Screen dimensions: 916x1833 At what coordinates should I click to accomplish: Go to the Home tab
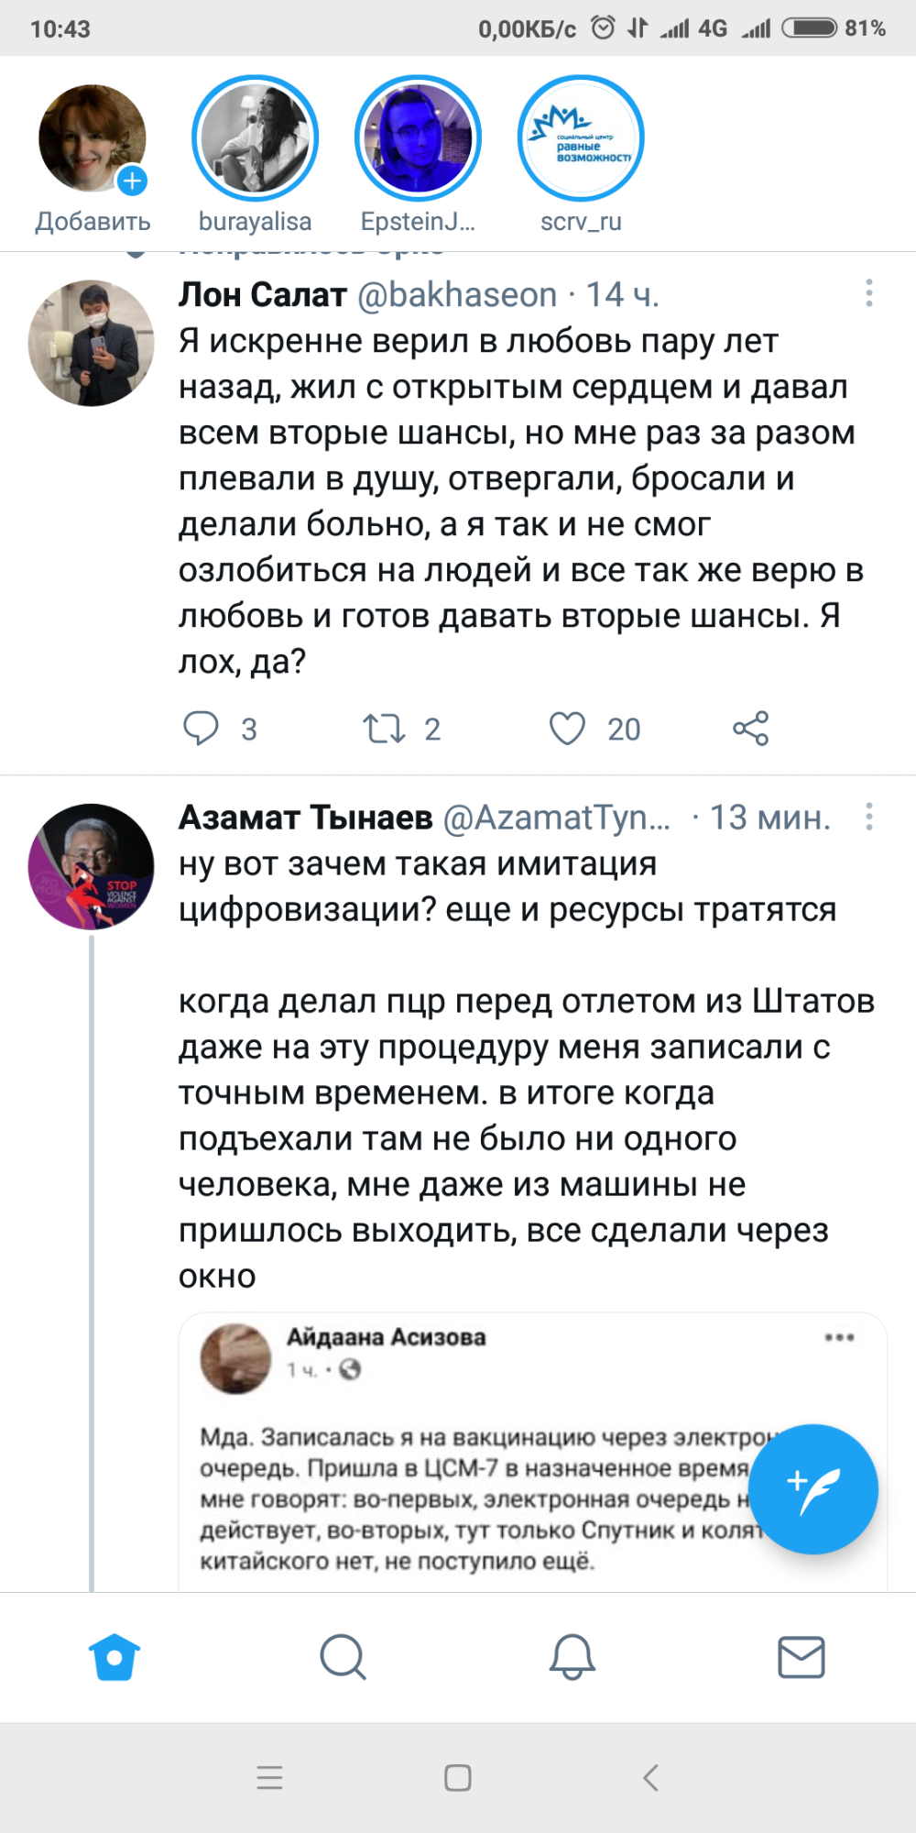(x=114, y=1657)
